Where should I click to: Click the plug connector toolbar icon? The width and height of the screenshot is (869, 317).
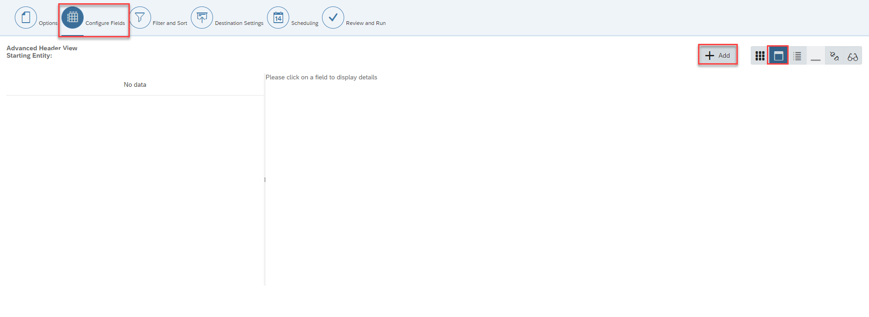[x=834, y=56]
